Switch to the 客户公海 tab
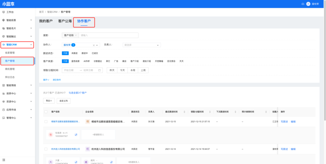326x164 pixels. [x=65, y=21]
